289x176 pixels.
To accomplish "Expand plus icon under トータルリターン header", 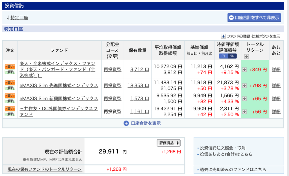I will point(246,56).
